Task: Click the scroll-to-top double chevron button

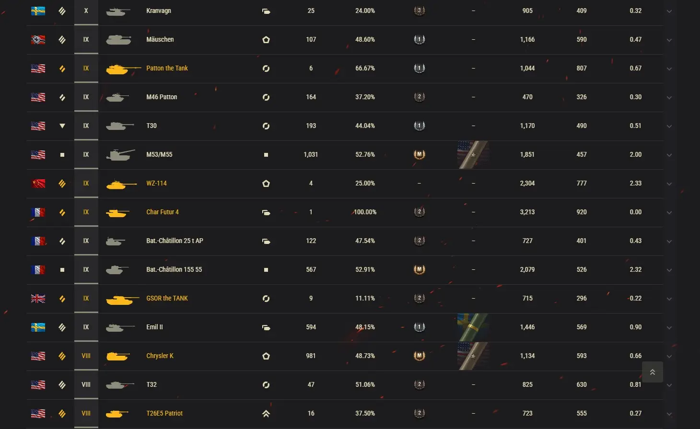Action: tap(653, 372)
